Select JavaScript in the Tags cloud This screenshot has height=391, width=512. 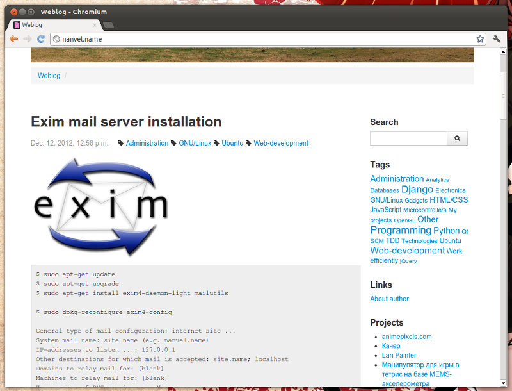coord(386,210)
